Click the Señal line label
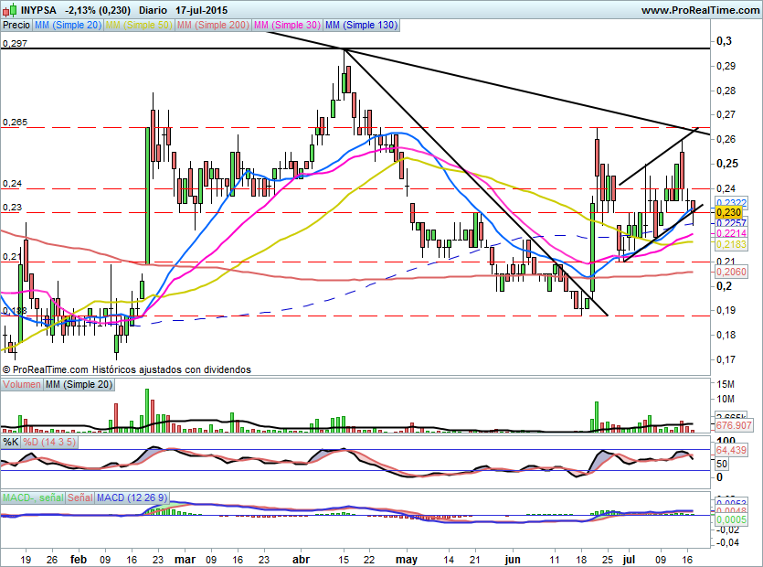The image size is (763, 567). [79, 497]
